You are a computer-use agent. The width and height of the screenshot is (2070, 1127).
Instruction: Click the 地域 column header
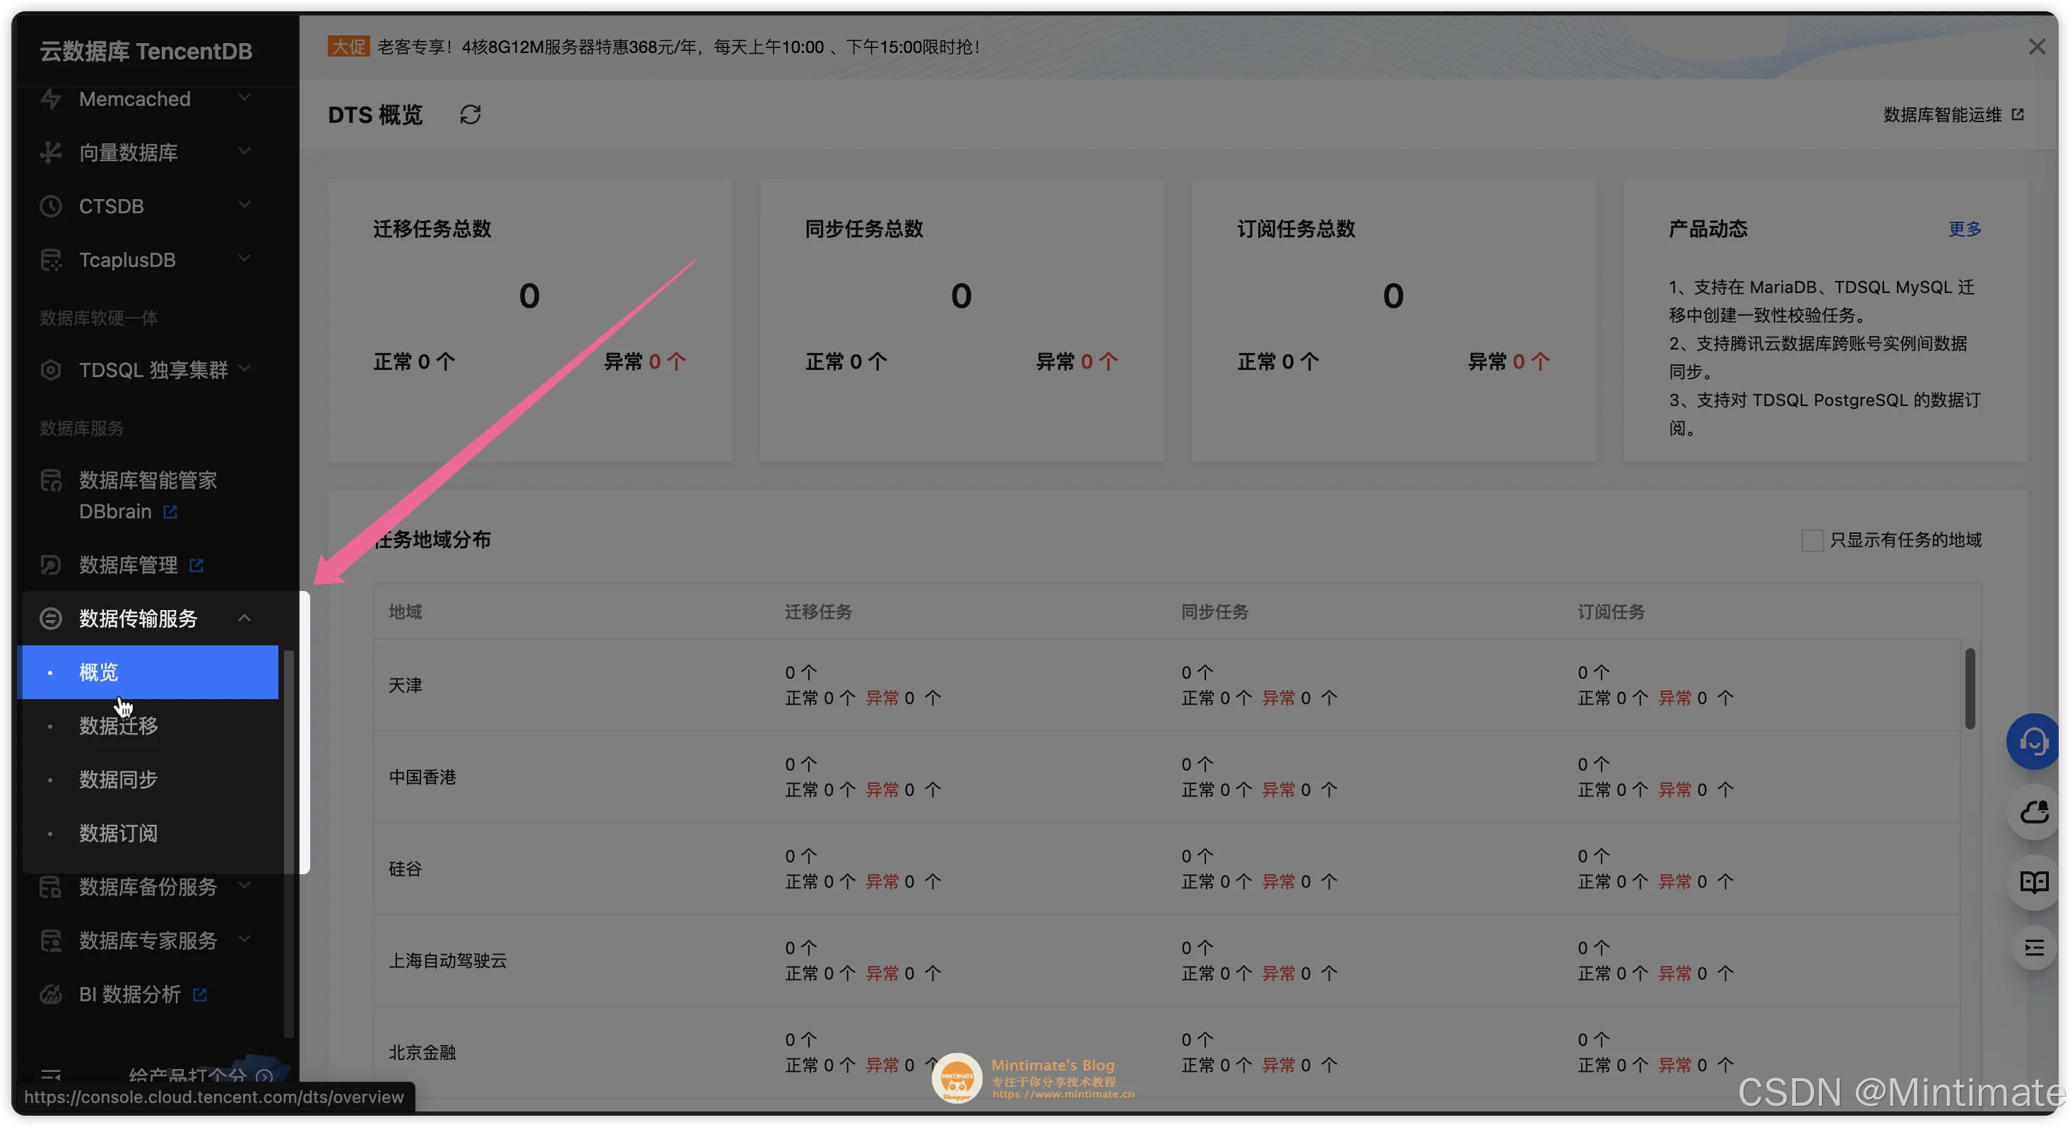405,612
